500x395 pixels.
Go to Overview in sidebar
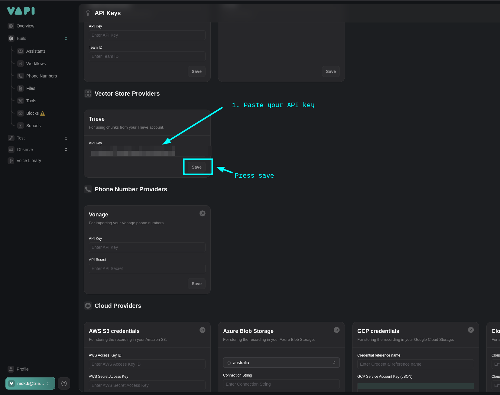coord(25,26)
